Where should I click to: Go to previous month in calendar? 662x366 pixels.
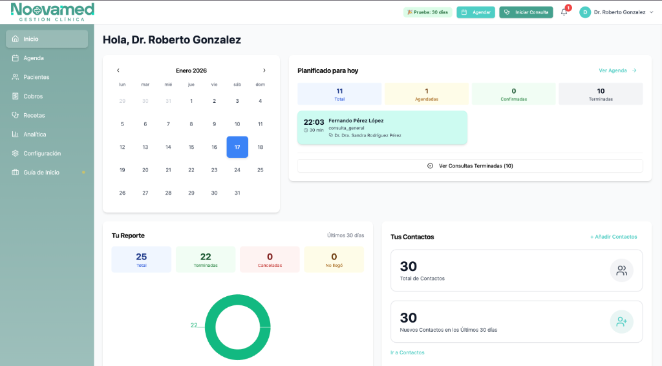[118, 70]
